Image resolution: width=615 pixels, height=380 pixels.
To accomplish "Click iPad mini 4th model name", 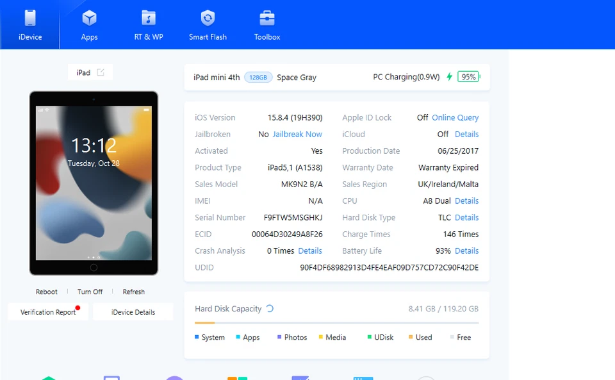I will point(217,78).
